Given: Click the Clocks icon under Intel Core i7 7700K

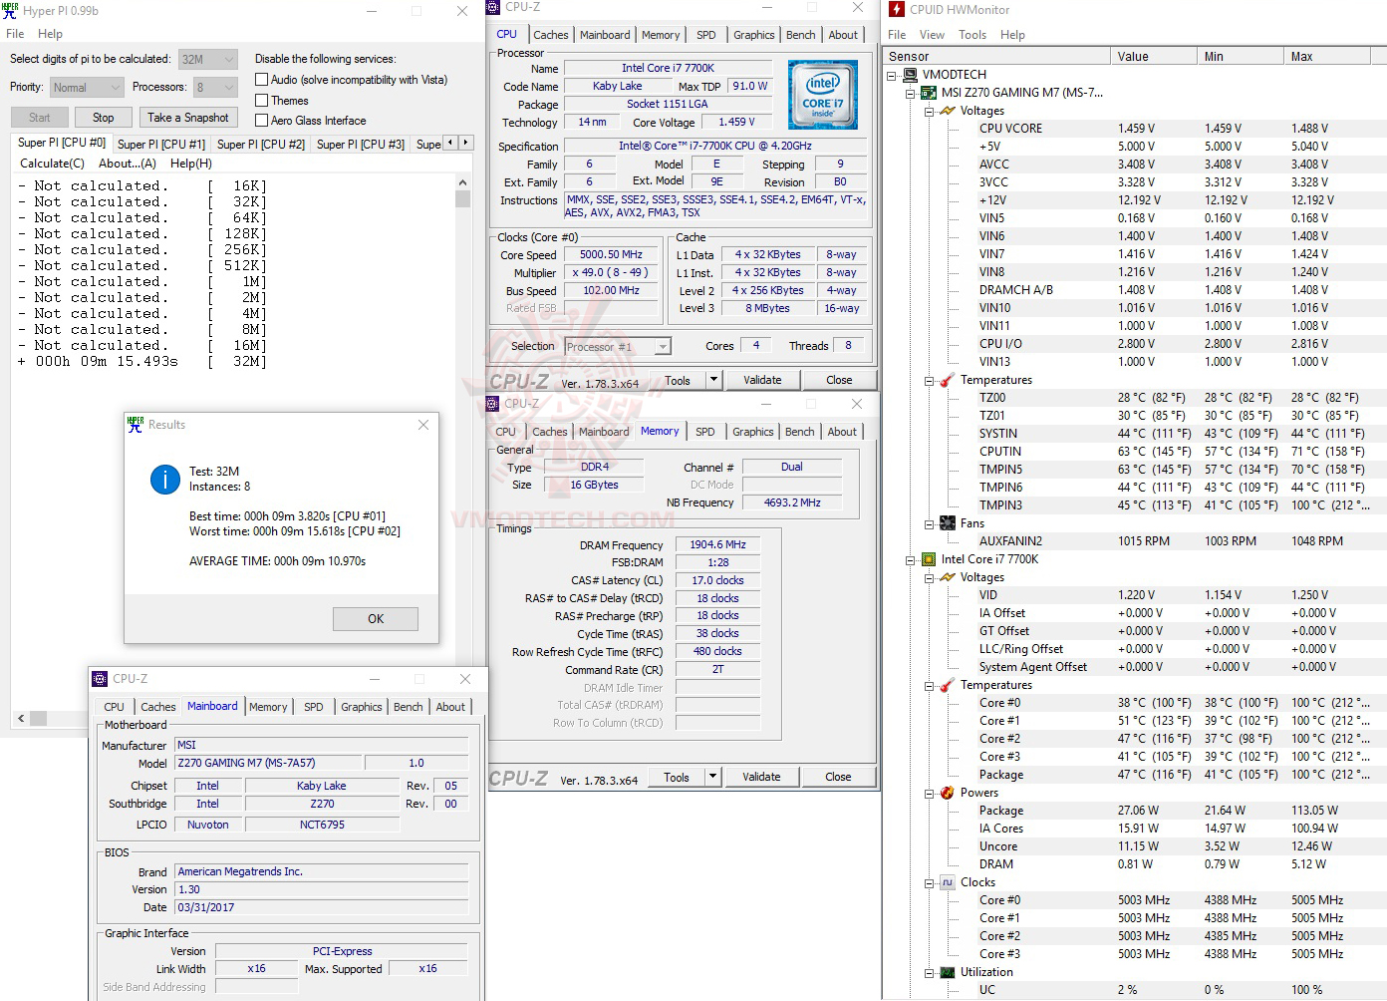Looking at the screenshot, I should click(947, 881).
